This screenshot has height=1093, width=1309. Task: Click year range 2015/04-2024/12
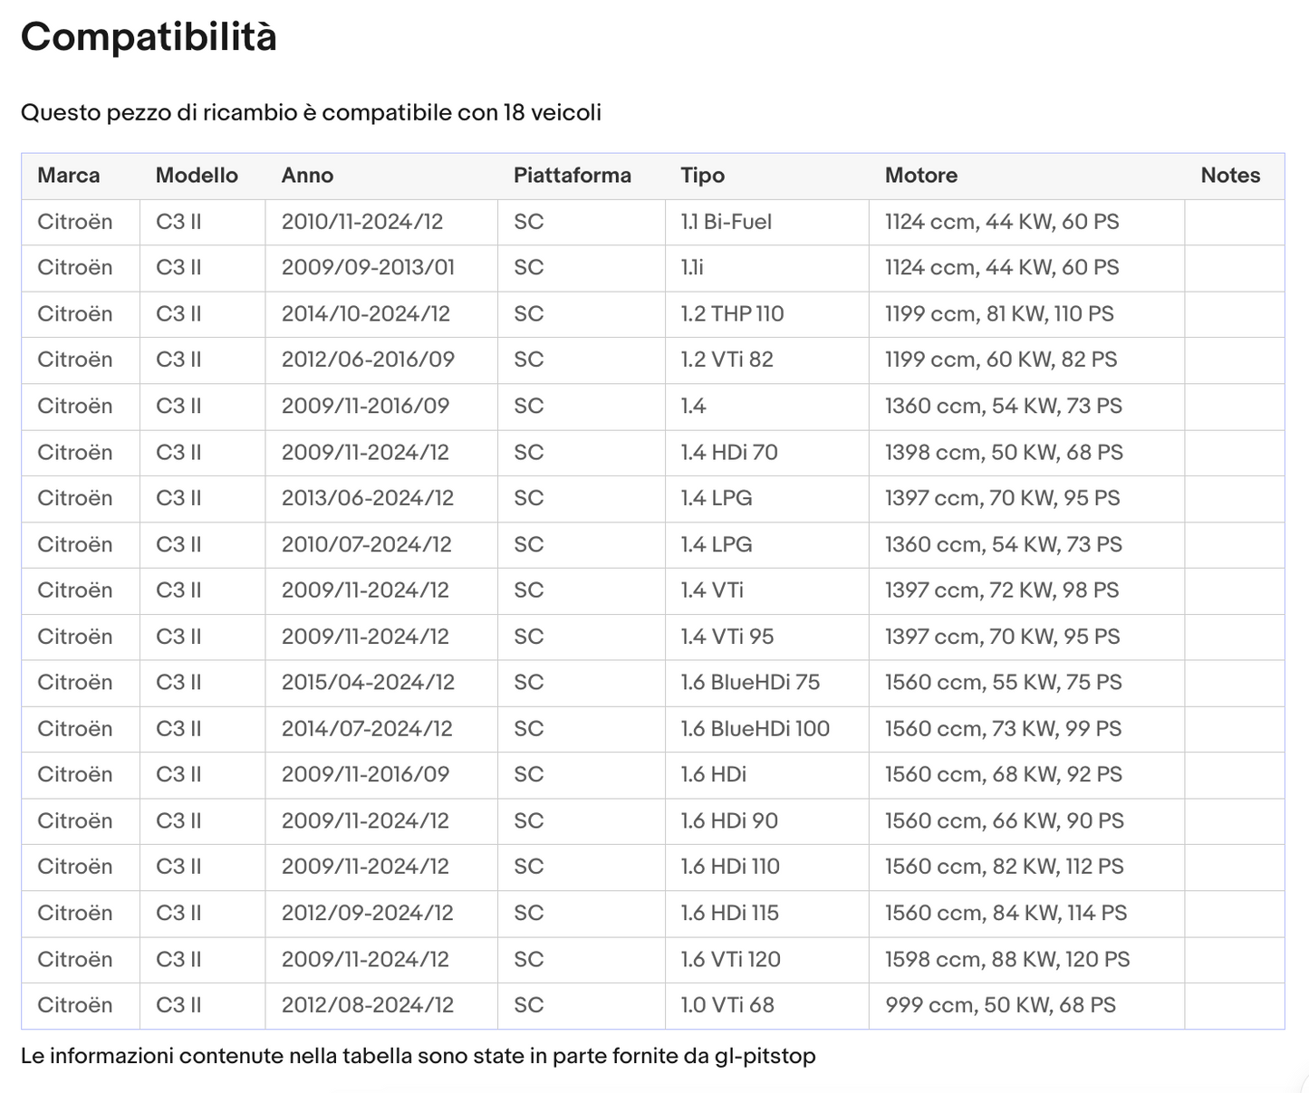[368, 683]
